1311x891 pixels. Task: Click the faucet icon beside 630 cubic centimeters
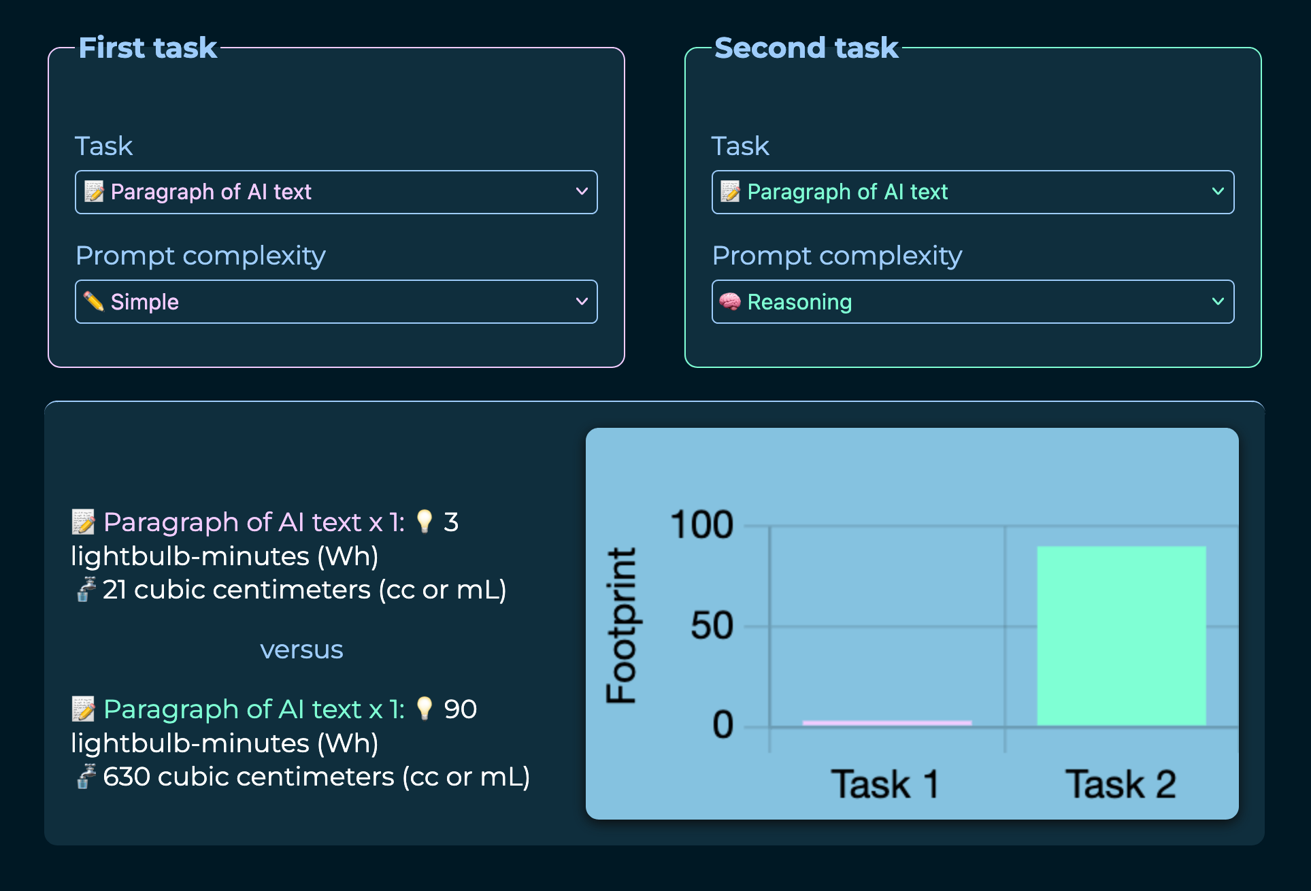(85, 776)
